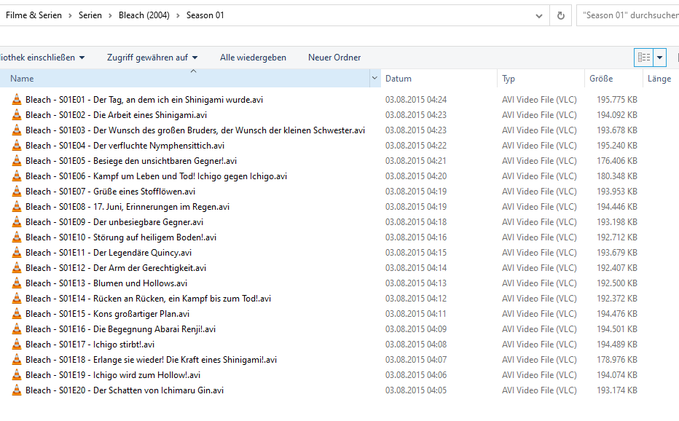The height and width of the screenshot is (421, 679).
Task: Click VLC icon of S01E02 file
Action: [x=17, y=115]
